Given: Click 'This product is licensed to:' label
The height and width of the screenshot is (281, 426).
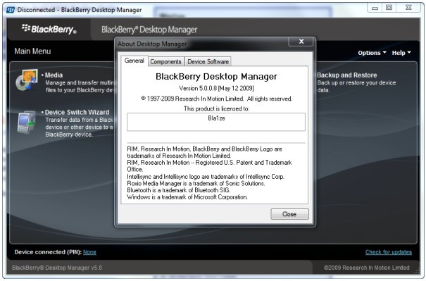Looking at the screenshot, I should click(216, 108).
